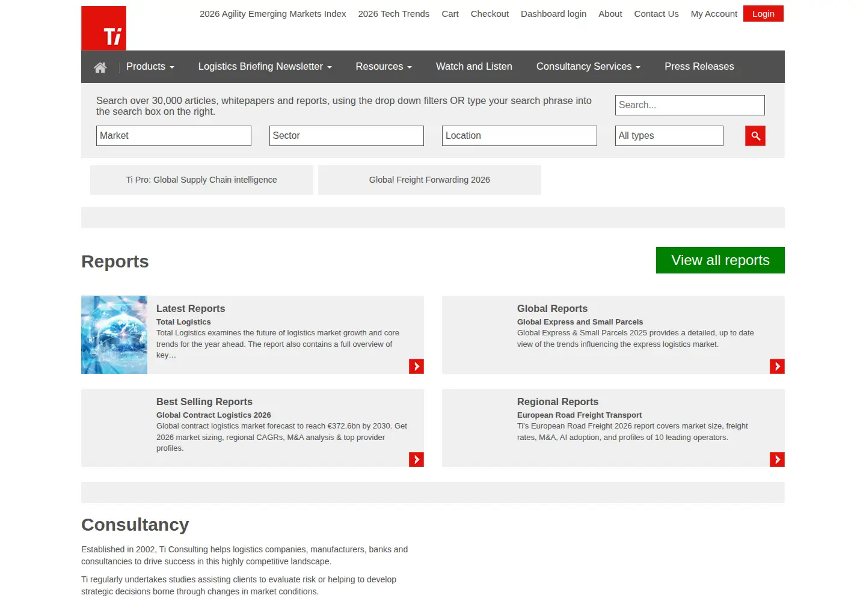This screenshot has height=601, width=866.
Task: Expand Consultancy Services menu
Action: tap(588, 67)
